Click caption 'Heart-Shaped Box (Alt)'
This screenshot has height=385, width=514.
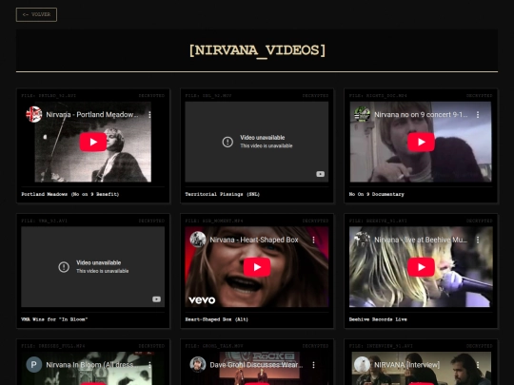[x=217, y=319]
